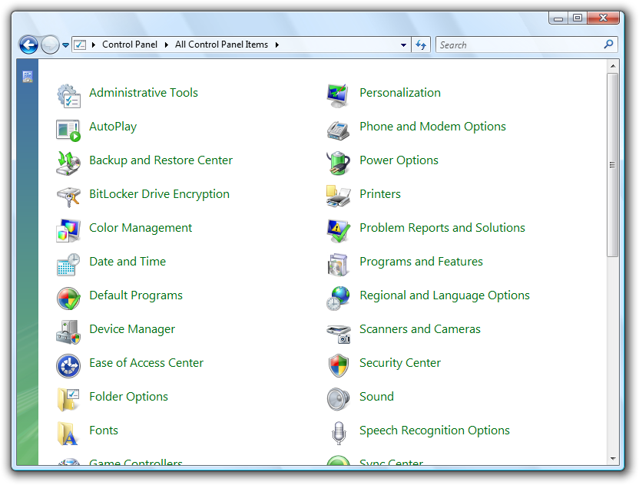Click the Date and Time calendar icon
Viewport: 639px width, 485px height.
68,265
